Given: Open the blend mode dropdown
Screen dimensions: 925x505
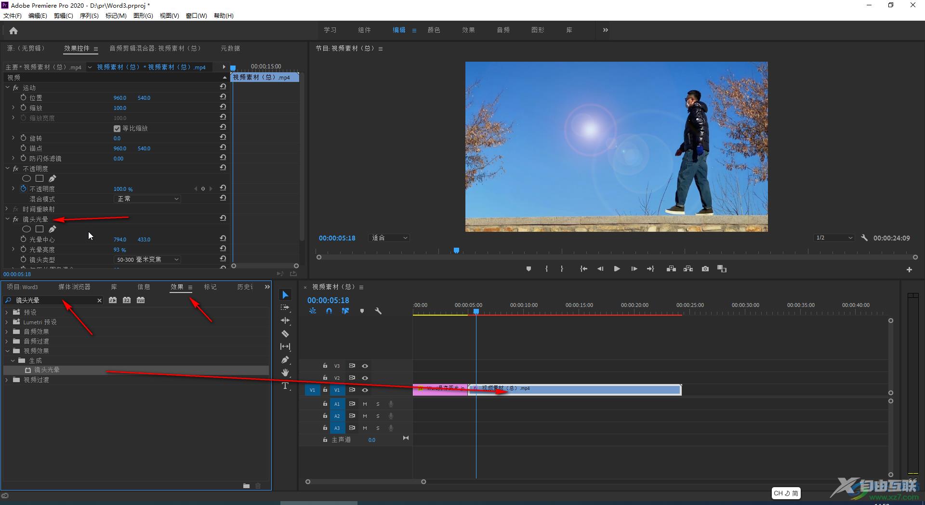Looking at the screenshot, I should 147,199.
